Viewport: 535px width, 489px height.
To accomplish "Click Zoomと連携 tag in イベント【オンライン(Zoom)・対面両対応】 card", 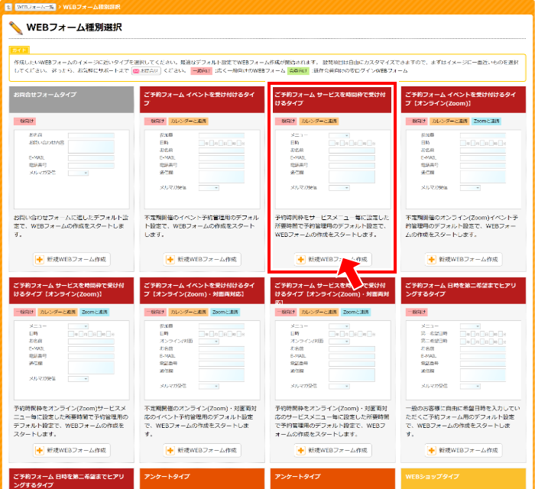I will click(225, 312).
